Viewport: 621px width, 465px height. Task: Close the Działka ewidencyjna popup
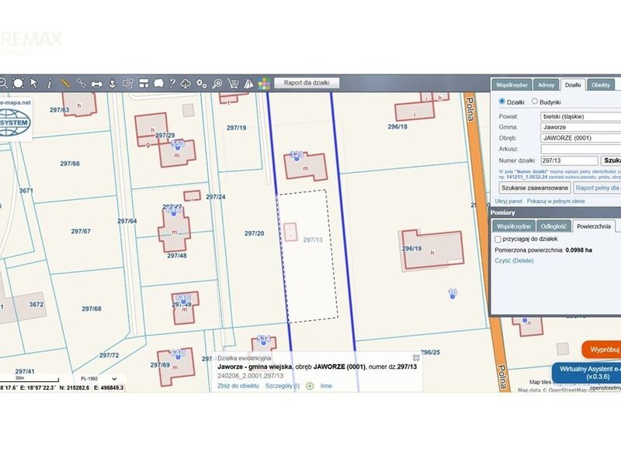click(x=416, y=357)
